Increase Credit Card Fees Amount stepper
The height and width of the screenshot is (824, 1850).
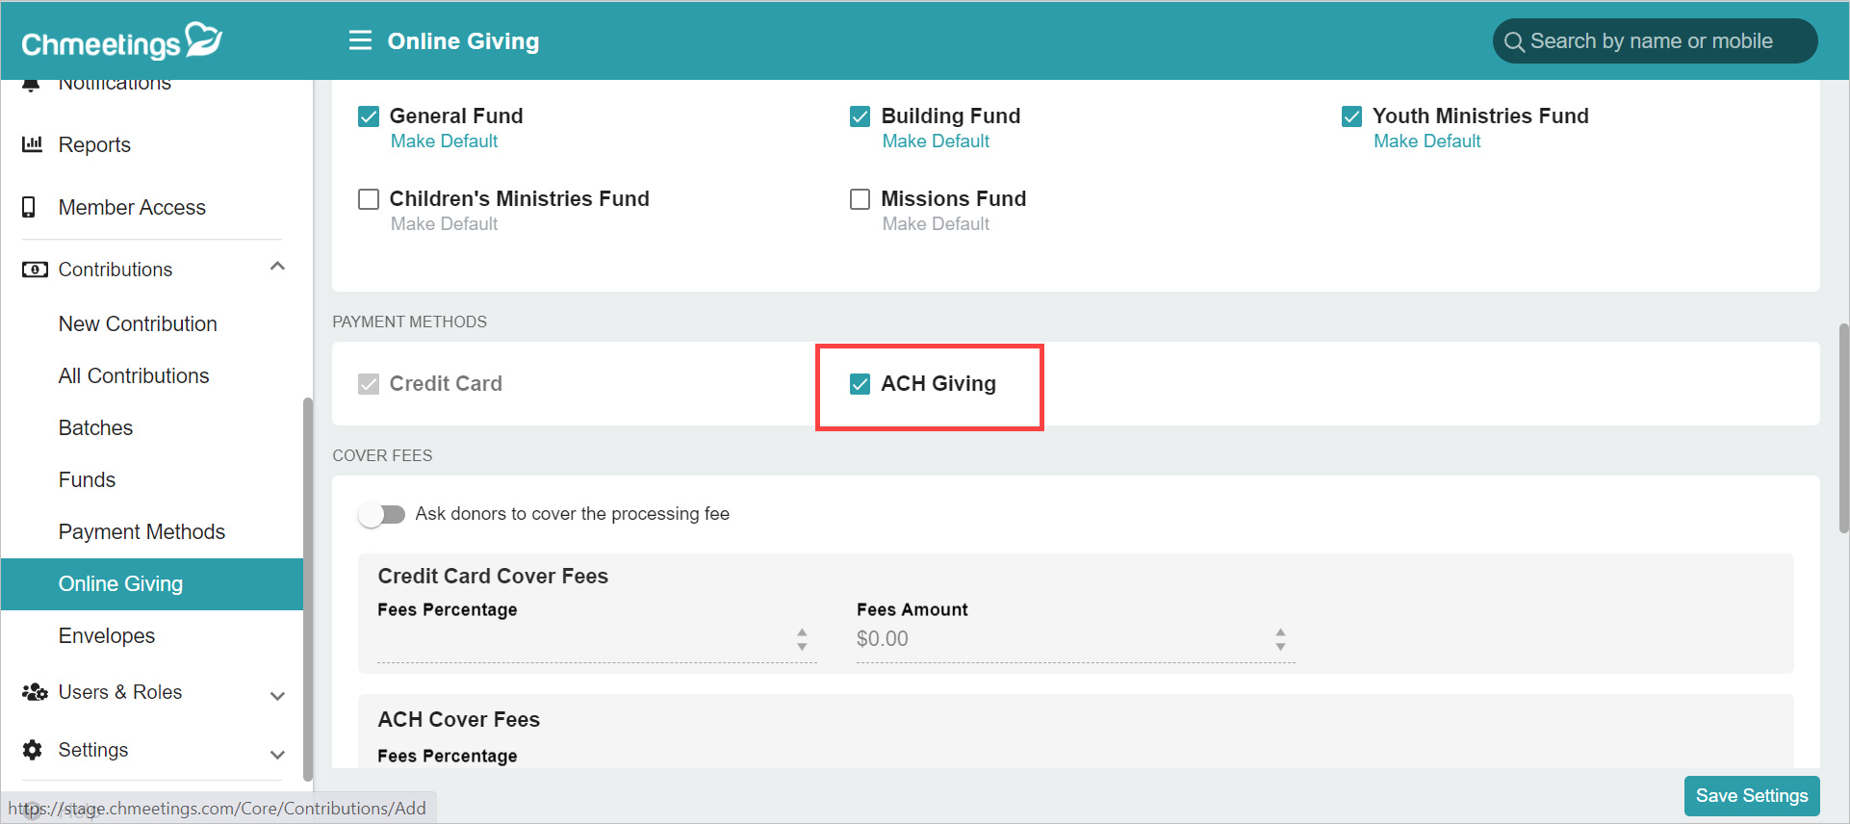[1280, 632]
